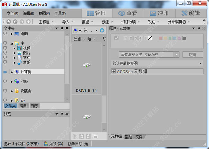The width and height of the screenshot is (209, 149).
Task: Open the 导入 dropdown menu
Action: (68, 22)
